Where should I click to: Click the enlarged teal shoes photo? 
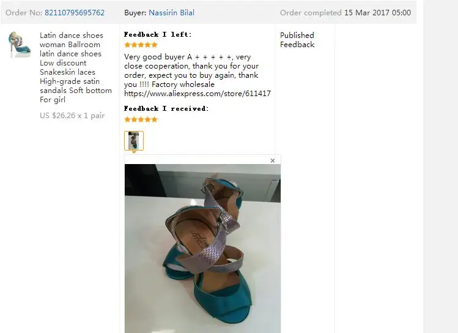[203, 248]
